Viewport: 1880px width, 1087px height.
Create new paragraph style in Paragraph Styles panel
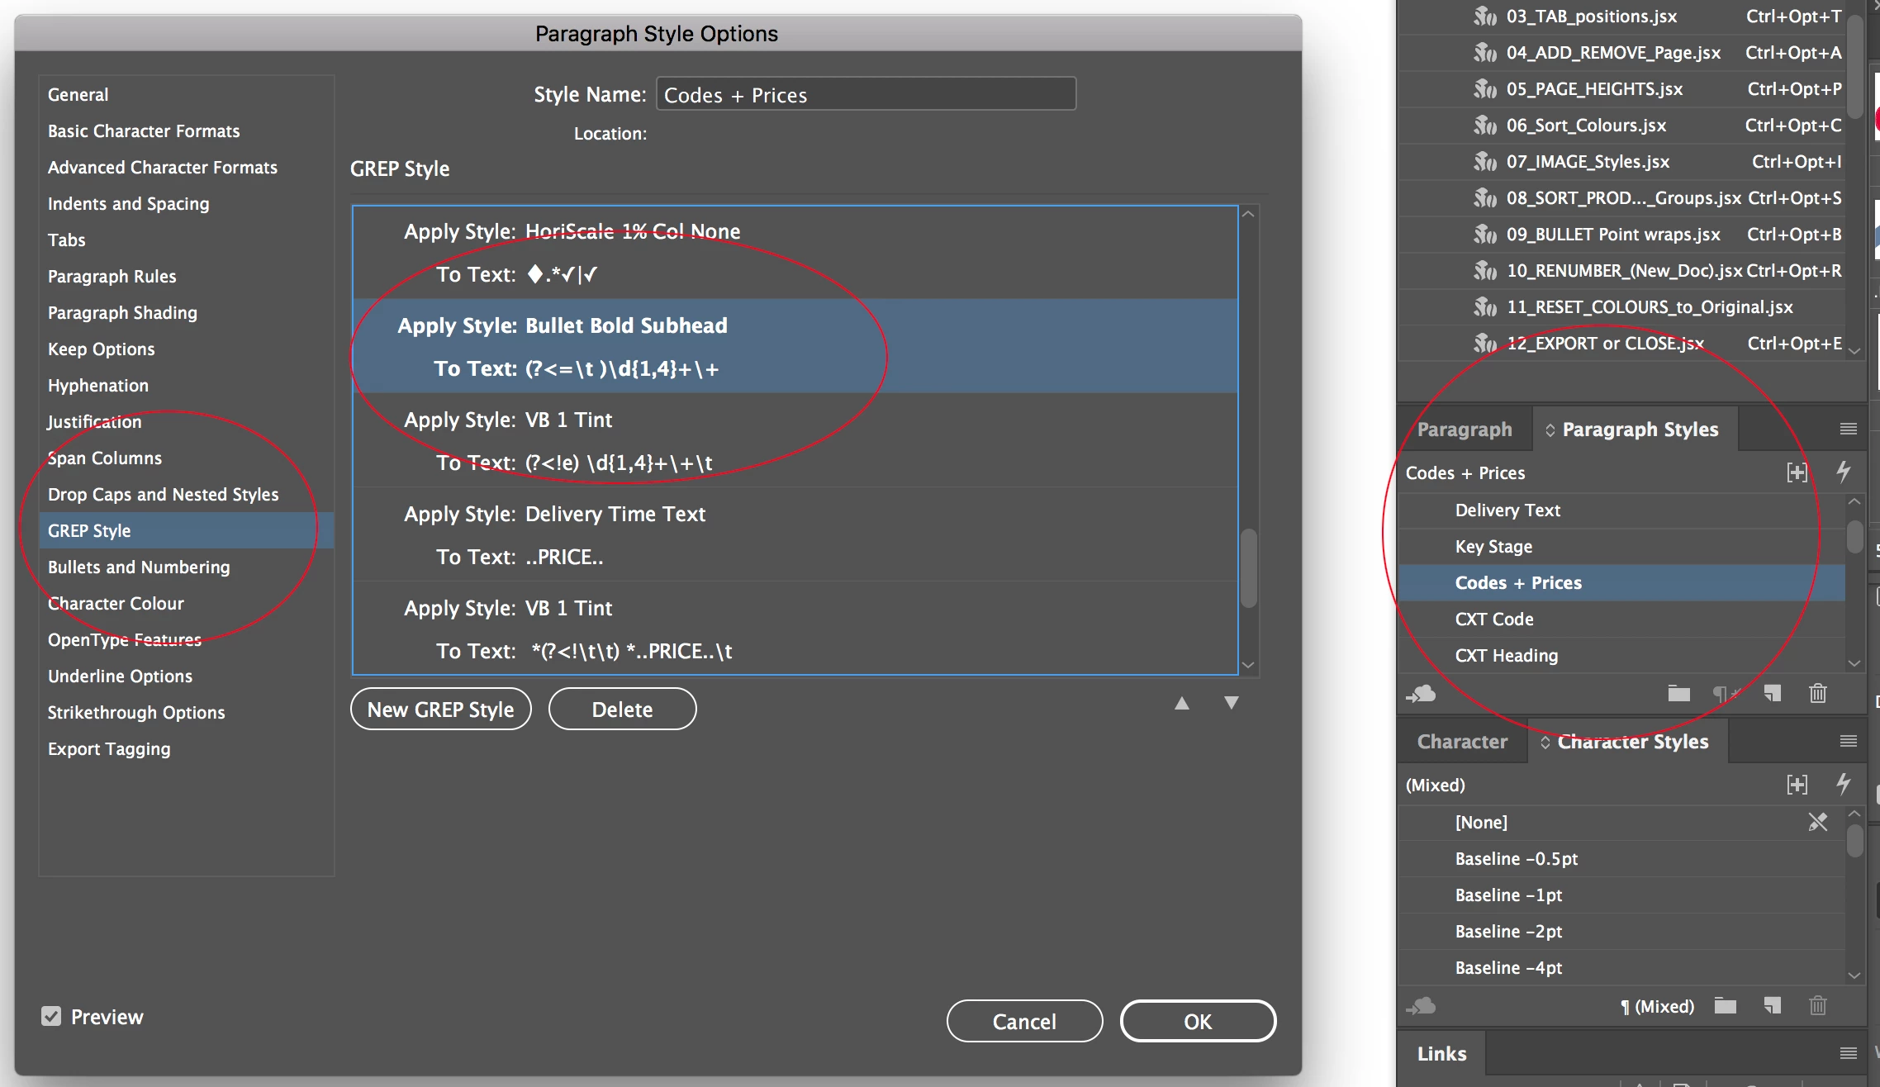click(1772, 694)
